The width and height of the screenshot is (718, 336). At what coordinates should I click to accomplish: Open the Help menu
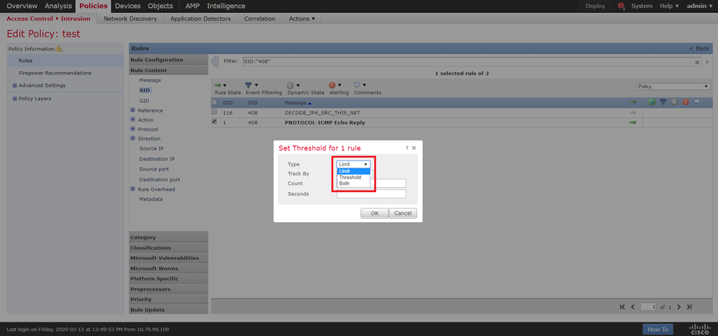669,6
